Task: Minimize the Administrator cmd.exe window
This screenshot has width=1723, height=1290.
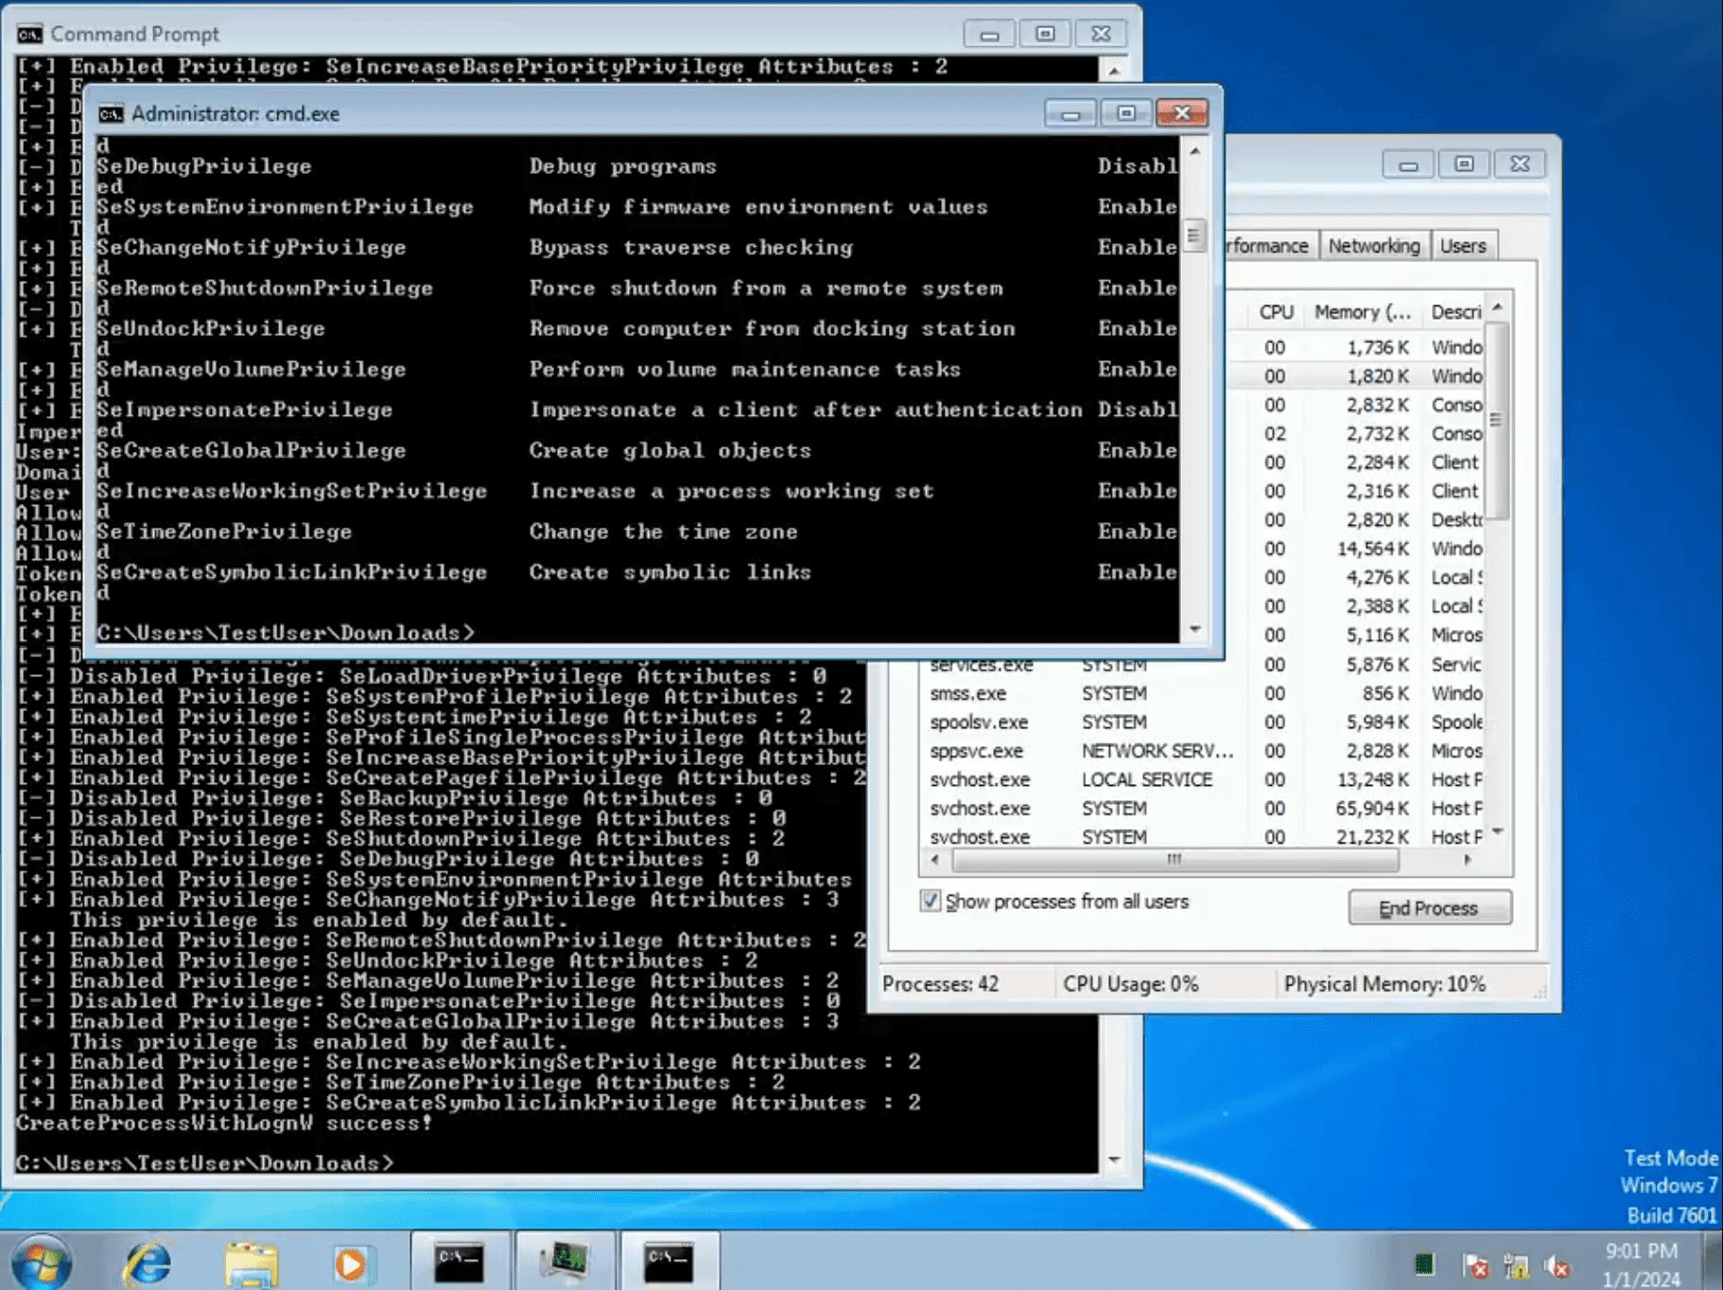Action: (1070, 113)
